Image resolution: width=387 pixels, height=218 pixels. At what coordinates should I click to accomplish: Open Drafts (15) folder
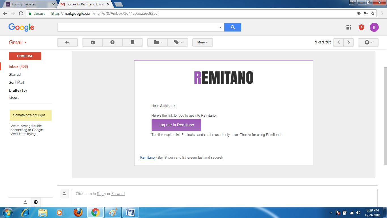[18, 90]
